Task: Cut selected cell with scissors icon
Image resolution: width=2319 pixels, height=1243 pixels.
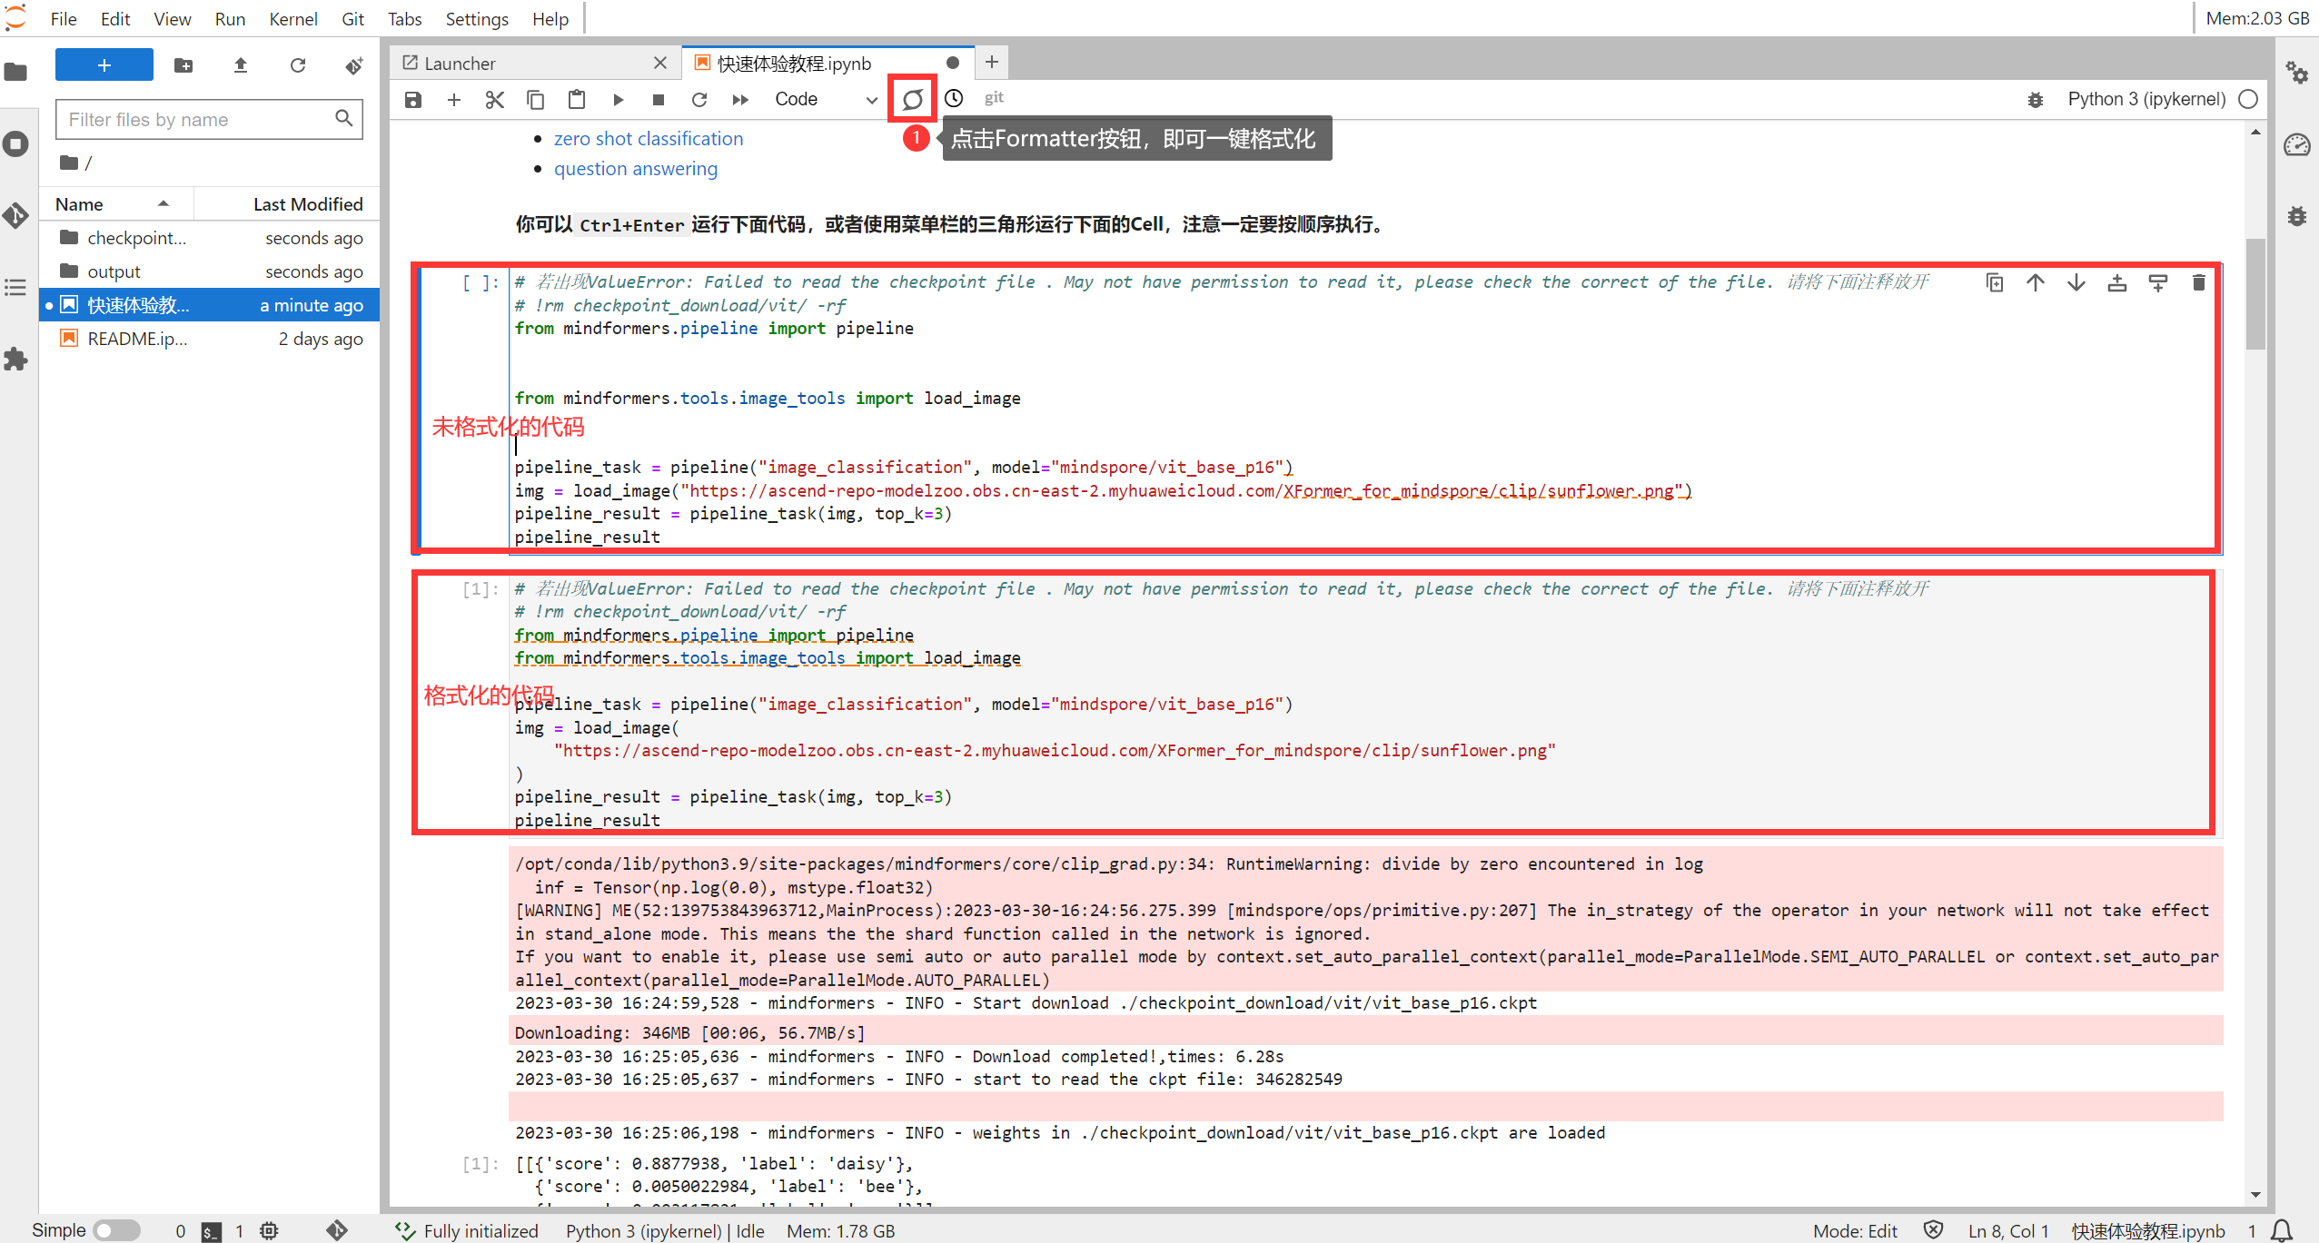Action: (x=494, y=99)
